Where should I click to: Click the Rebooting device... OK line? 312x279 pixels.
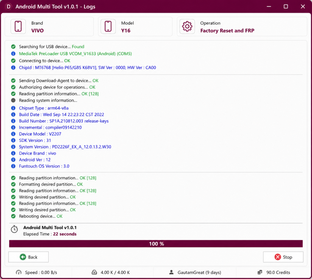click(41, 216)
